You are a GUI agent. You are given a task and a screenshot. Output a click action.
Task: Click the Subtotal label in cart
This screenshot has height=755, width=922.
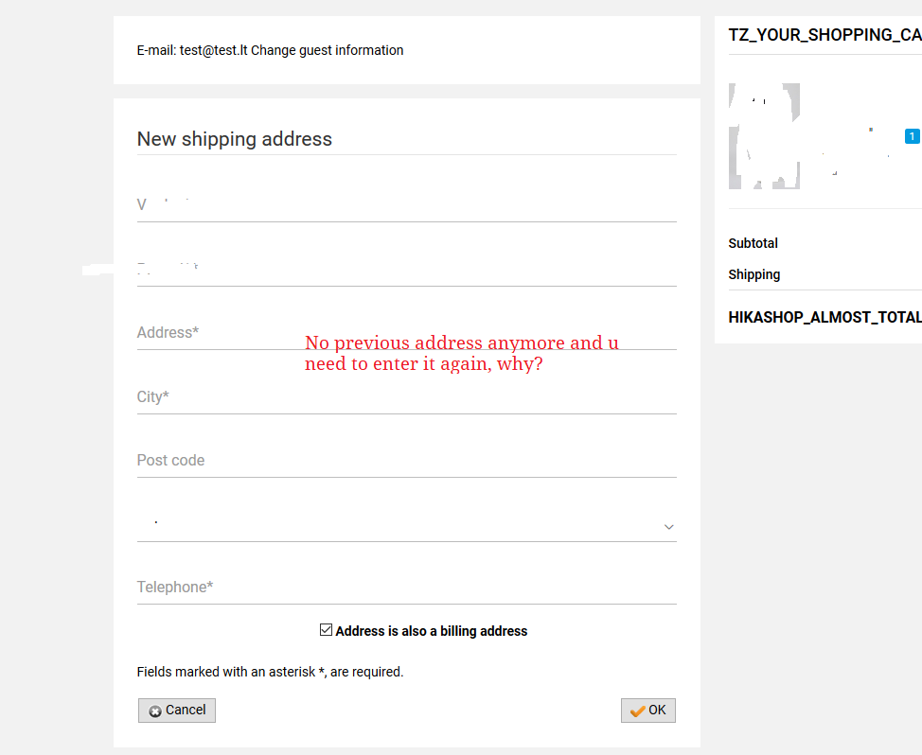tap(753, 243)
